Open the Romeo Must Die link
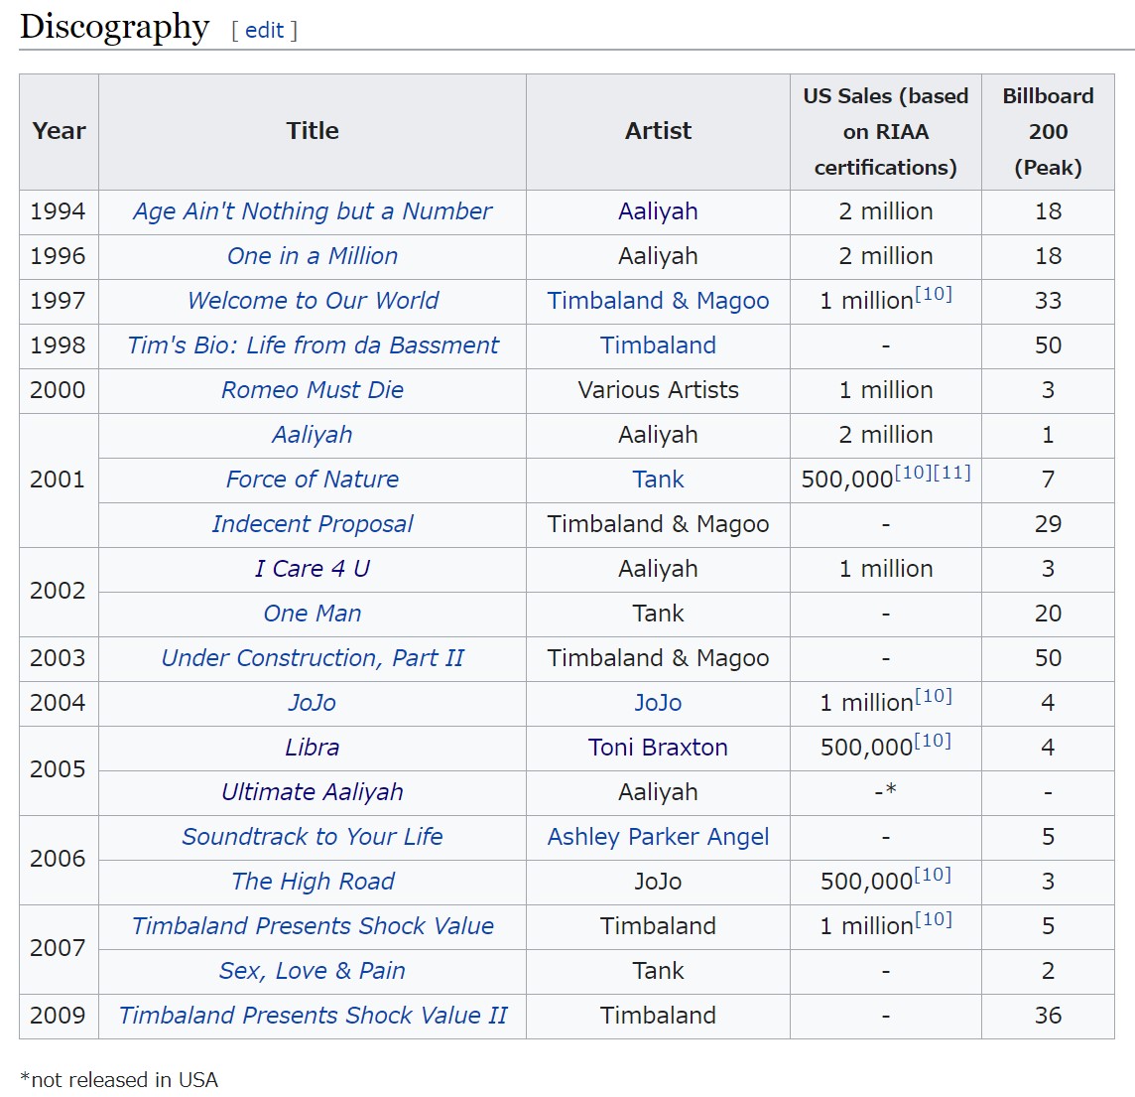 pyautogui.click(x=312, y=390)
